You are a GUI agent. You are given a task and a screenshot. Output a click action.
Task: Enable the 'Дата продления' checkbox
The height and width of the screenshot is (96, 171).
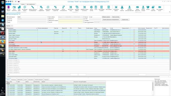coord(84,22)
